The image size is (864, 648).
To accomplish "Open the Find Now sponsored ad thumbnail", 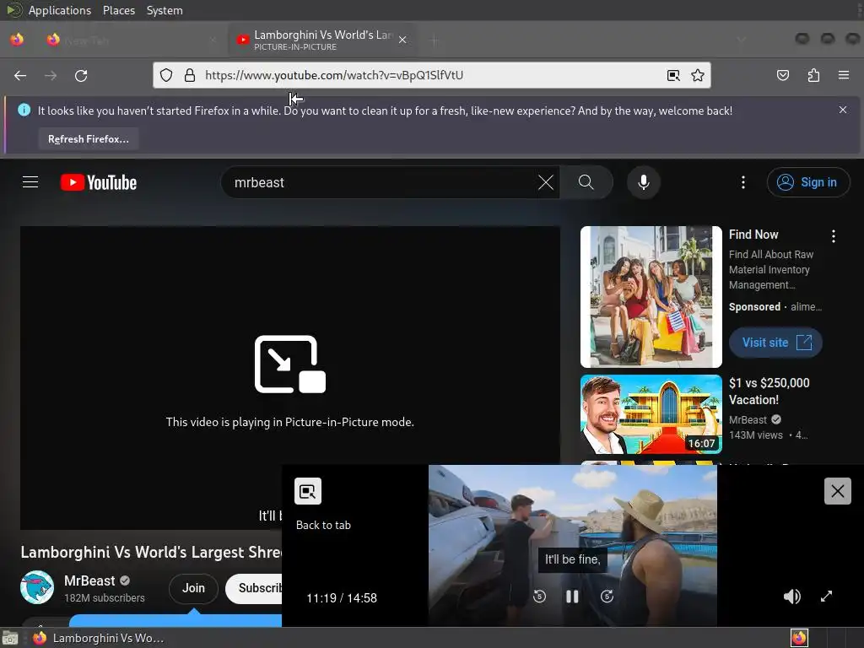I will coord(651,296).
